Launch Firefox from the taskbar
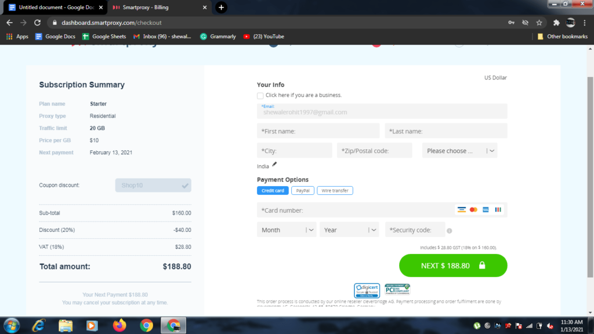This screenshot has width=594, height=334. pyautogui.click(x=119, y=326)
